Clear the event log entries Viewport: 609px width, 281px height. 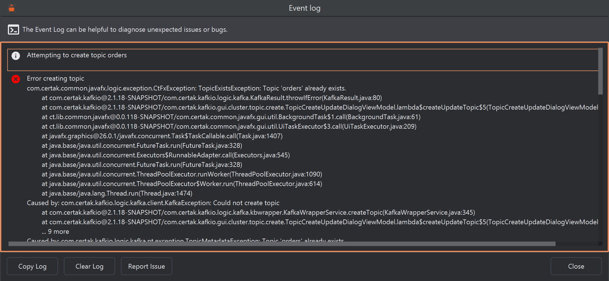(x=89, y=266)
